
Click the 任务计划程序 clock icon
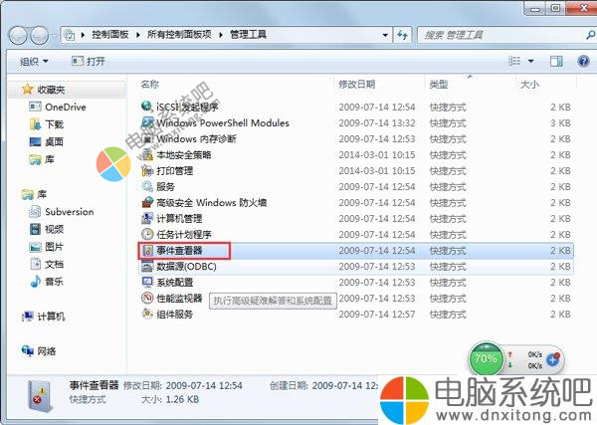click(147, 234)
